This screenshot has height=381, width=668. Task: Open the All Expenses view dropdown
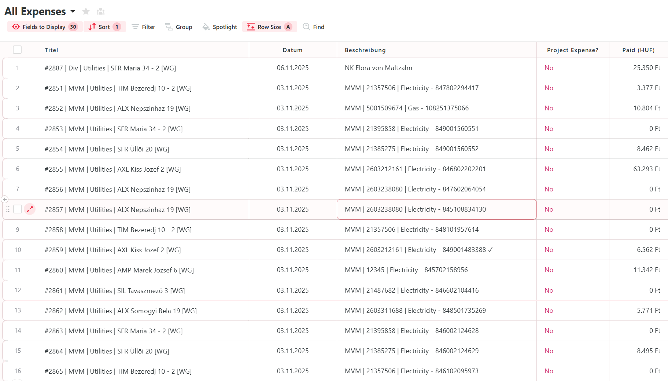pos(73,11)
